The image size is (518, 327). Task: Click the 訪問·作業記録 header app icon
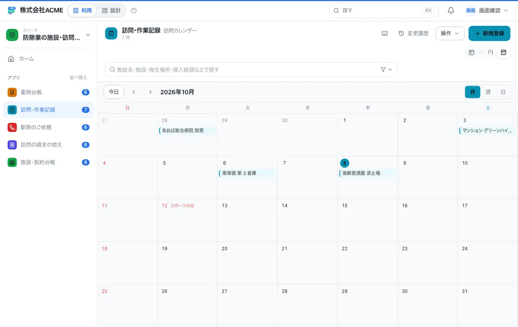tap(111, 34)
